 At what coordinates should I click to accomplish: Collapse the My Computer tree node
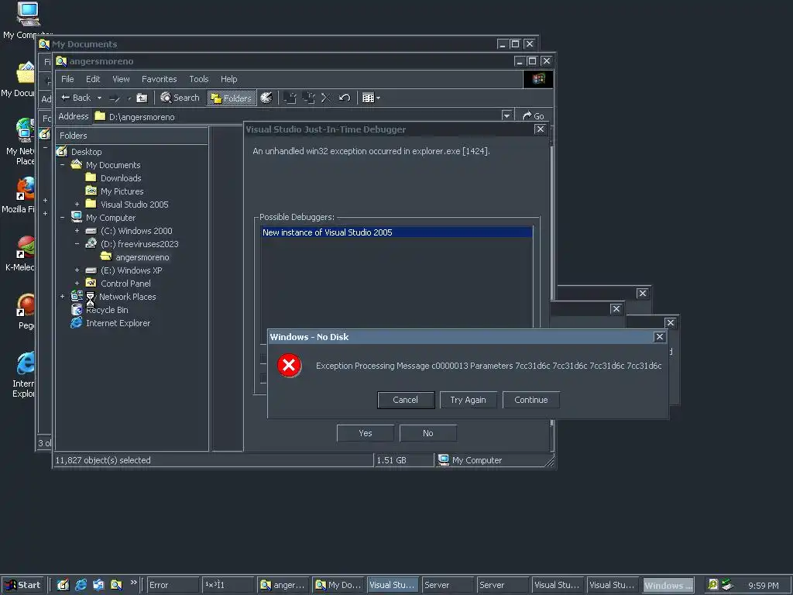(x=62, y=218)
